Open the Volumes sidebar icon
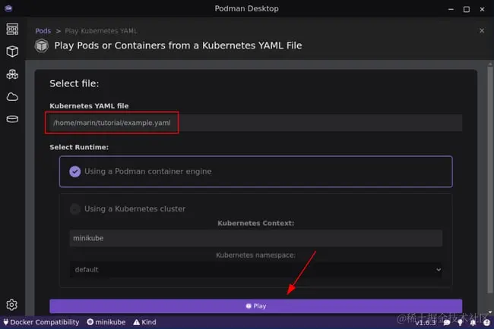 (x=12, y=119)
